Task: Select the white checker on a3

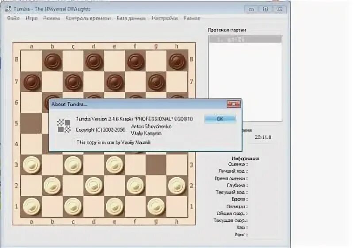Action: [x=31, y=165]
